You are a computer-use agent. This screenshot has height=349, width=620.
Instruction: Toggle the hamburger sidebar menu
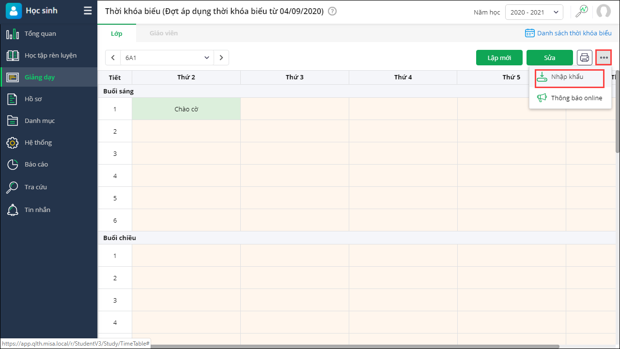[88, 11]
